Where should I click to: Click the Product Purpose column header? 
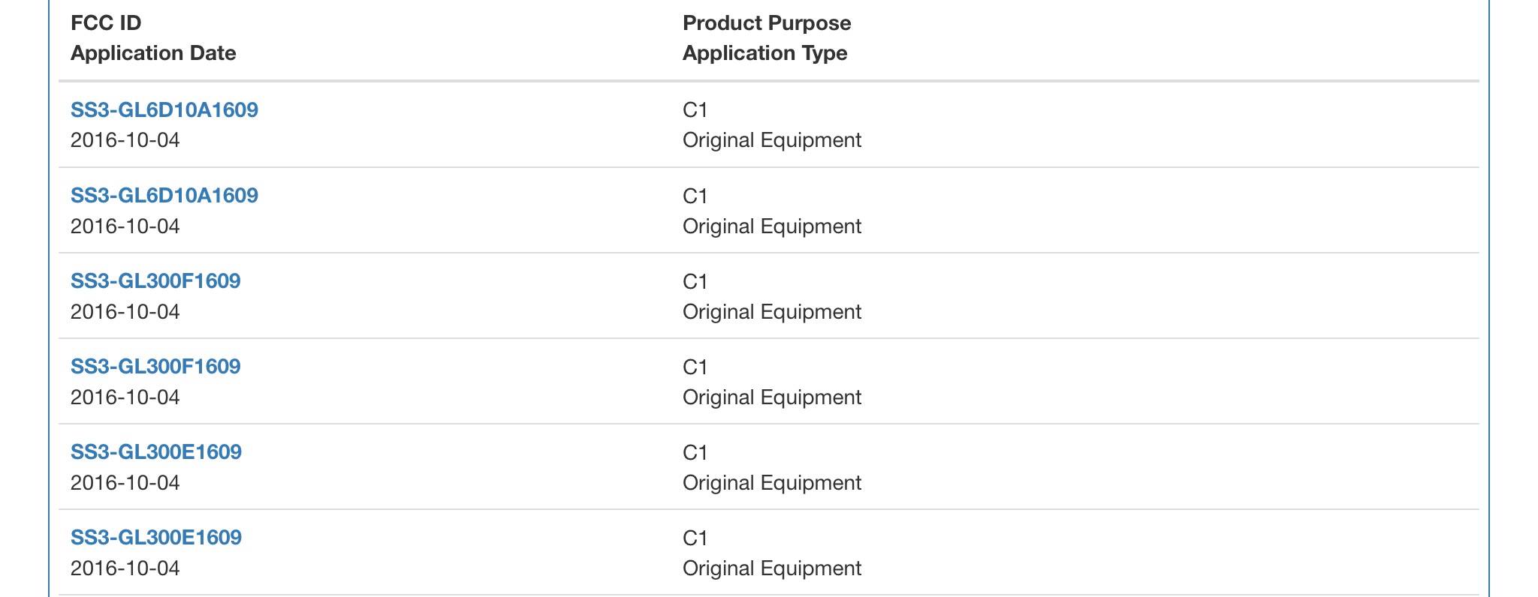pos(767,23)
